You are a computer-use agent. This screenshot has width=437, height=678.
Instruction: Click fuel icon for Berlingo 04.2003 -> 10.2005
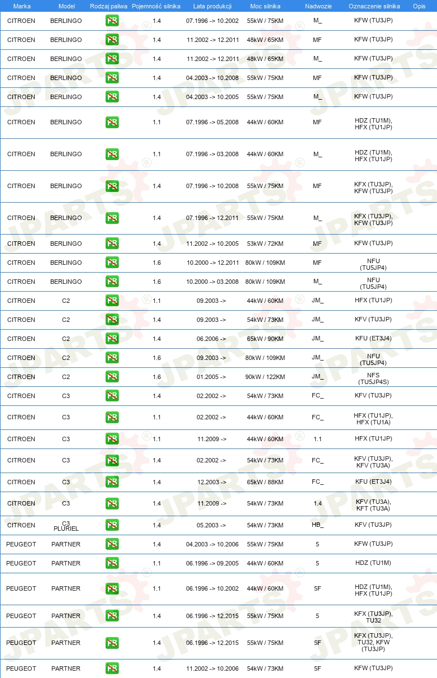pyautogui.click(x=112, y=97)
